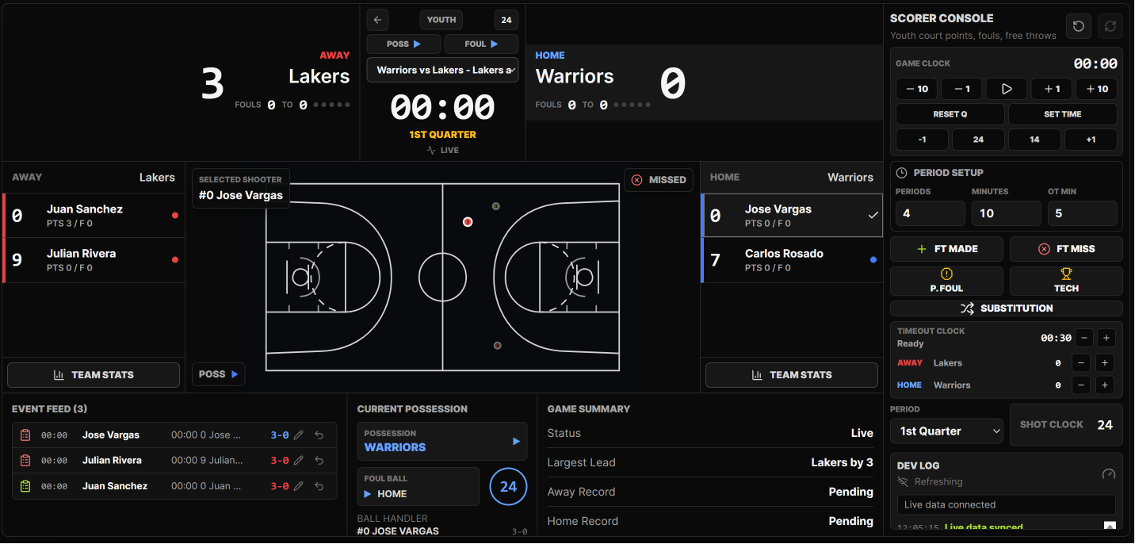The image size is (1135, 544).
Task: Click the red shot marker on court
Action: coord(468,222)
